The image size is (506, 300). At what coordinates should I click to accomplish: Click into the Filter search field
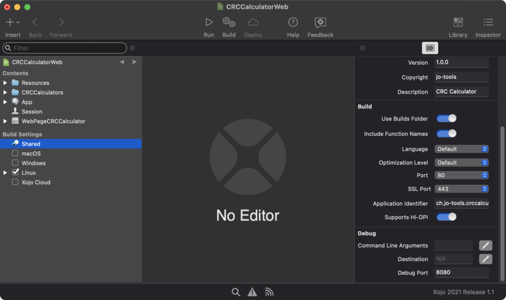click(x=65, y=48)
